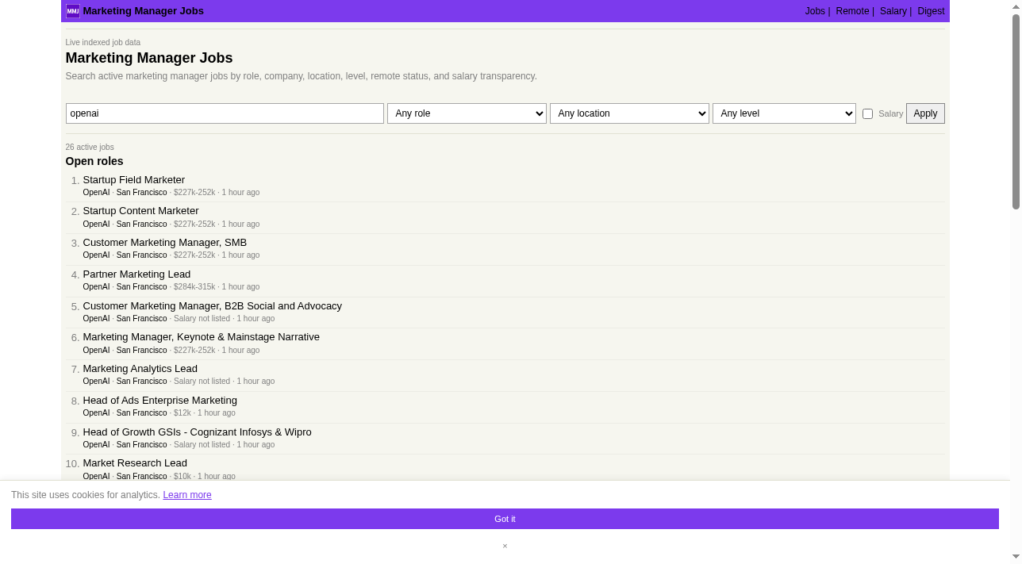Click the scrollbar down arrow
Screen dimensions: 1022x564
click(1016, 557)
